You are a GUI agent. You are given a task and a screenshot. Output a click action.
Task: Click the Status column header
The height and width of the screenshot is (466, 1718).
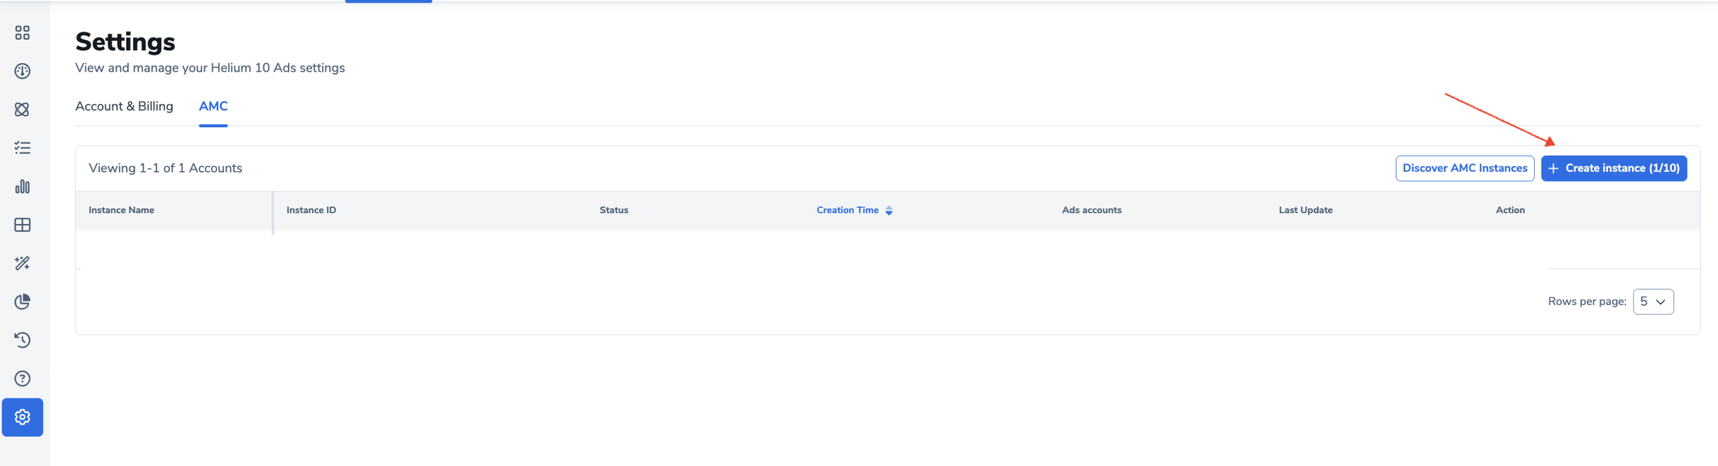613,210
